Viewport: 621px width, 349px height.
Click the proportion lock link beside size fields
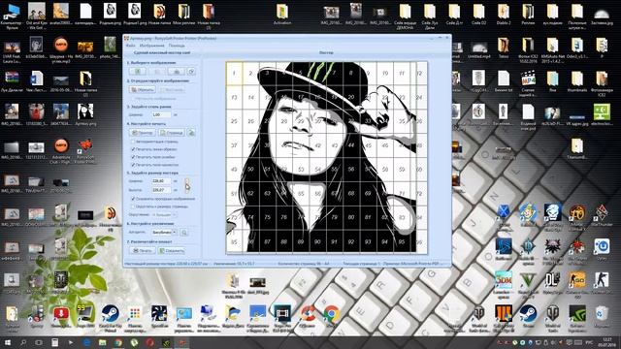[187, 185]
